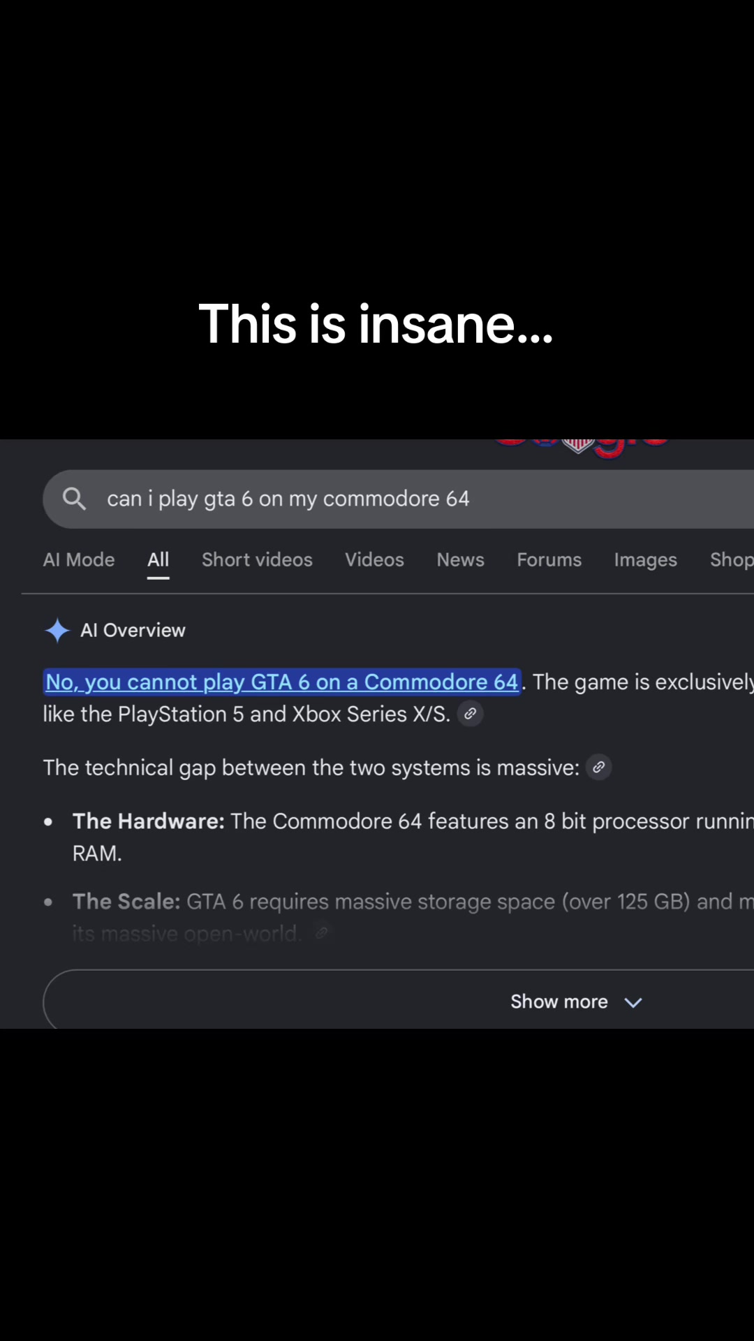The width and height of the screenshot is (754, 1341).
Task: Switch to AI Mode tab
Action: tap(79, 559)
